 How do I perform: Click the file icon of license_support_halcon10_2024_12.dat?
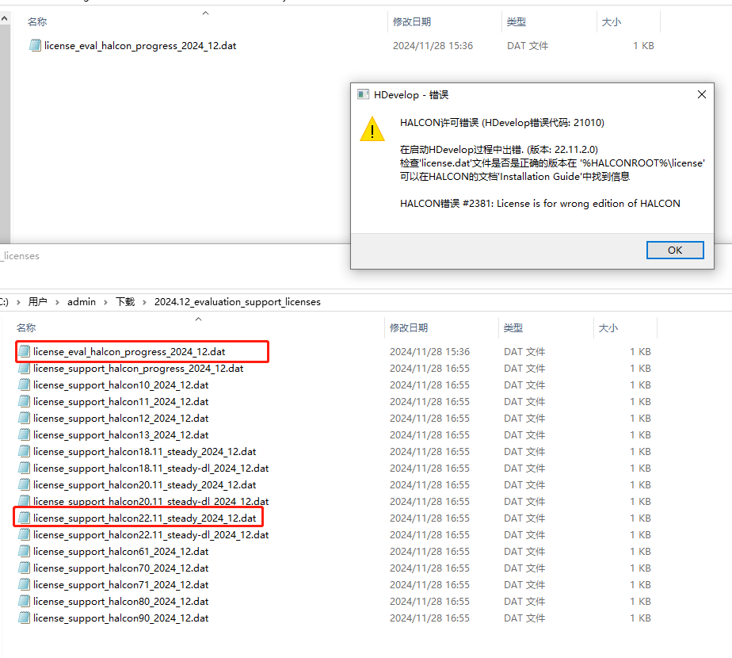(25, 384)
